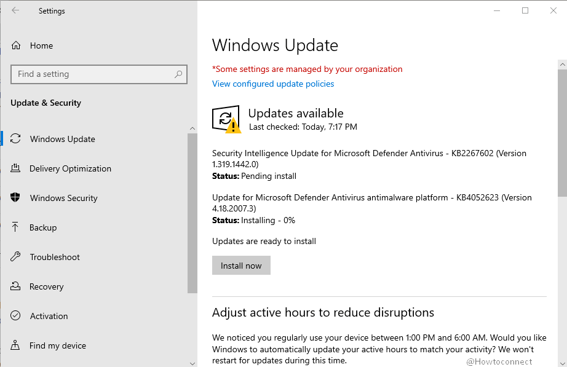Open Activation via the checkmark icon
The width and height of the screenshot is (567, 367).
[17, 316]
